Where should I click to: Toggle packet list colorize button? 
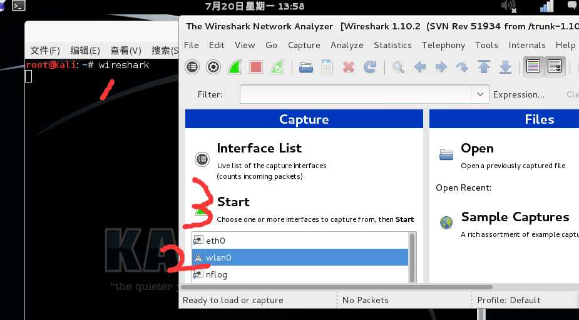click(x=533, y=67)
